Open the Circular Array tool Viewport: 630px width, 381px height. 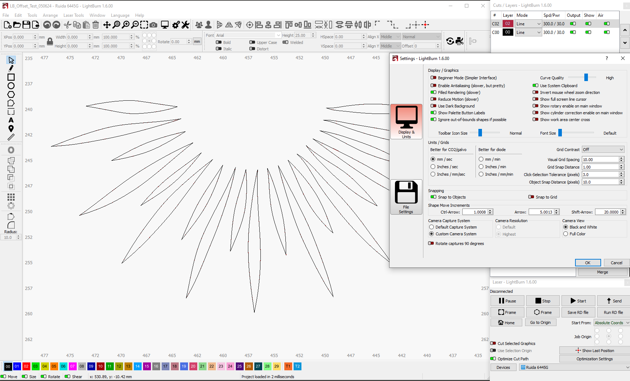(x=11, y=206)
